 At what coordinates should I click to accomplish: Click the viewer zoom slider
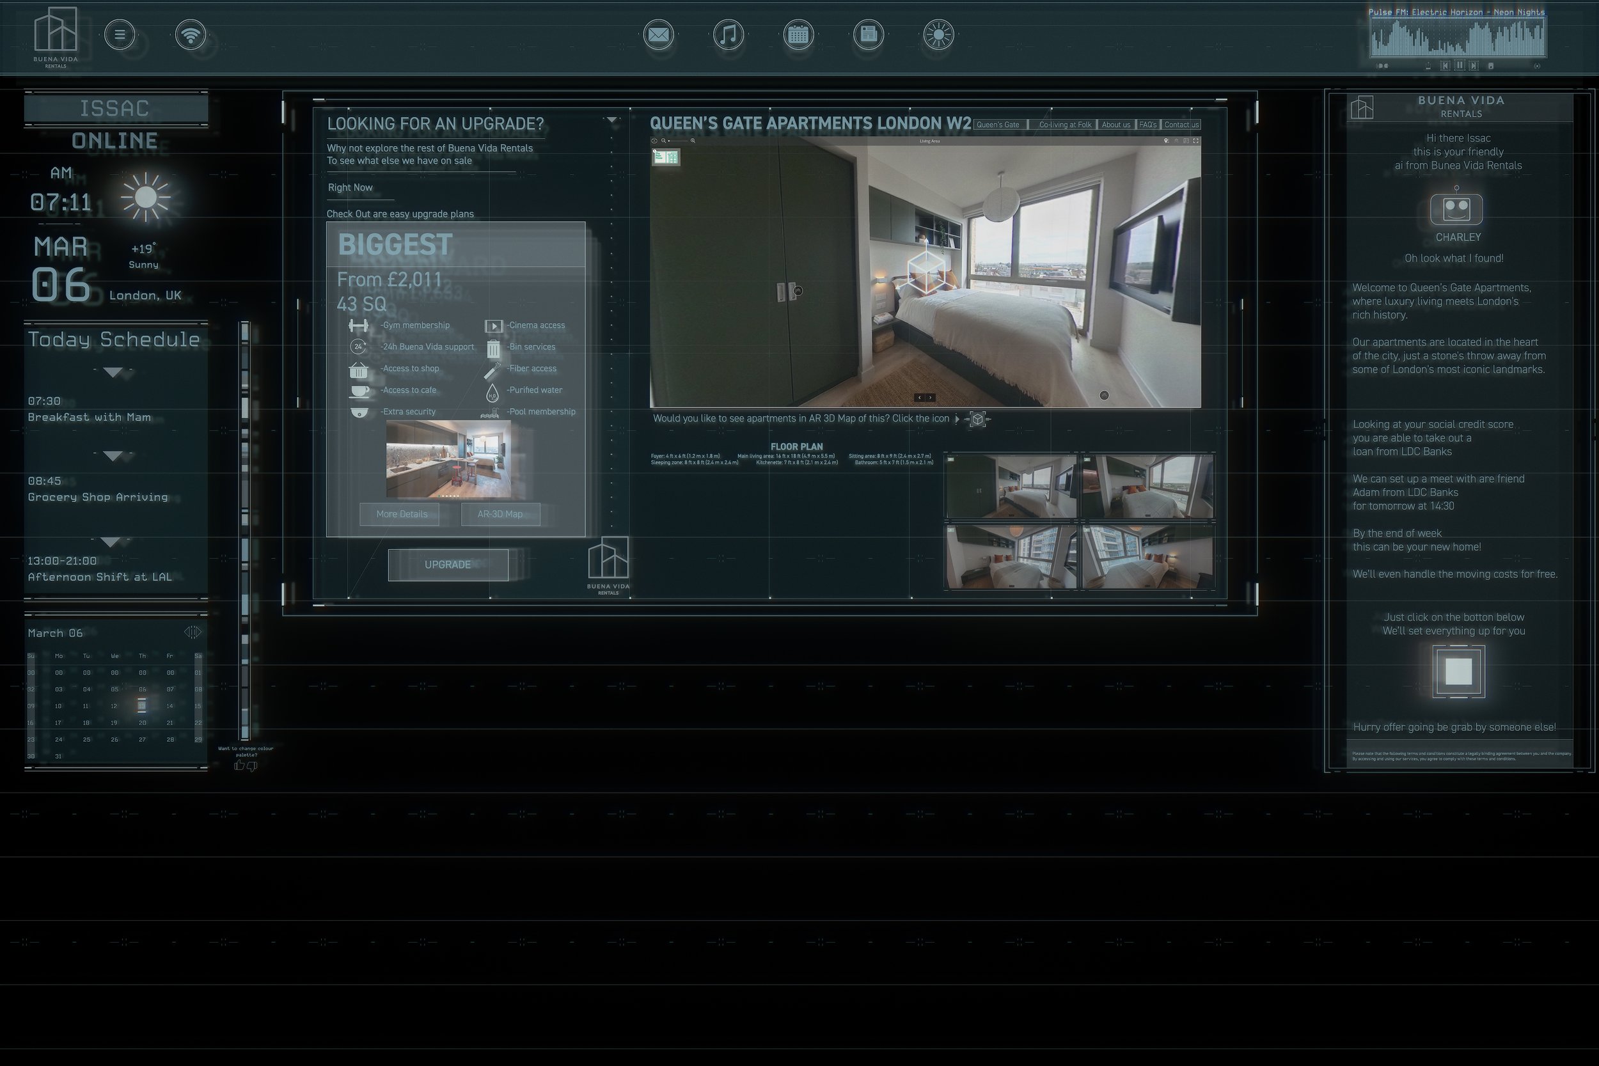[678, 141]
